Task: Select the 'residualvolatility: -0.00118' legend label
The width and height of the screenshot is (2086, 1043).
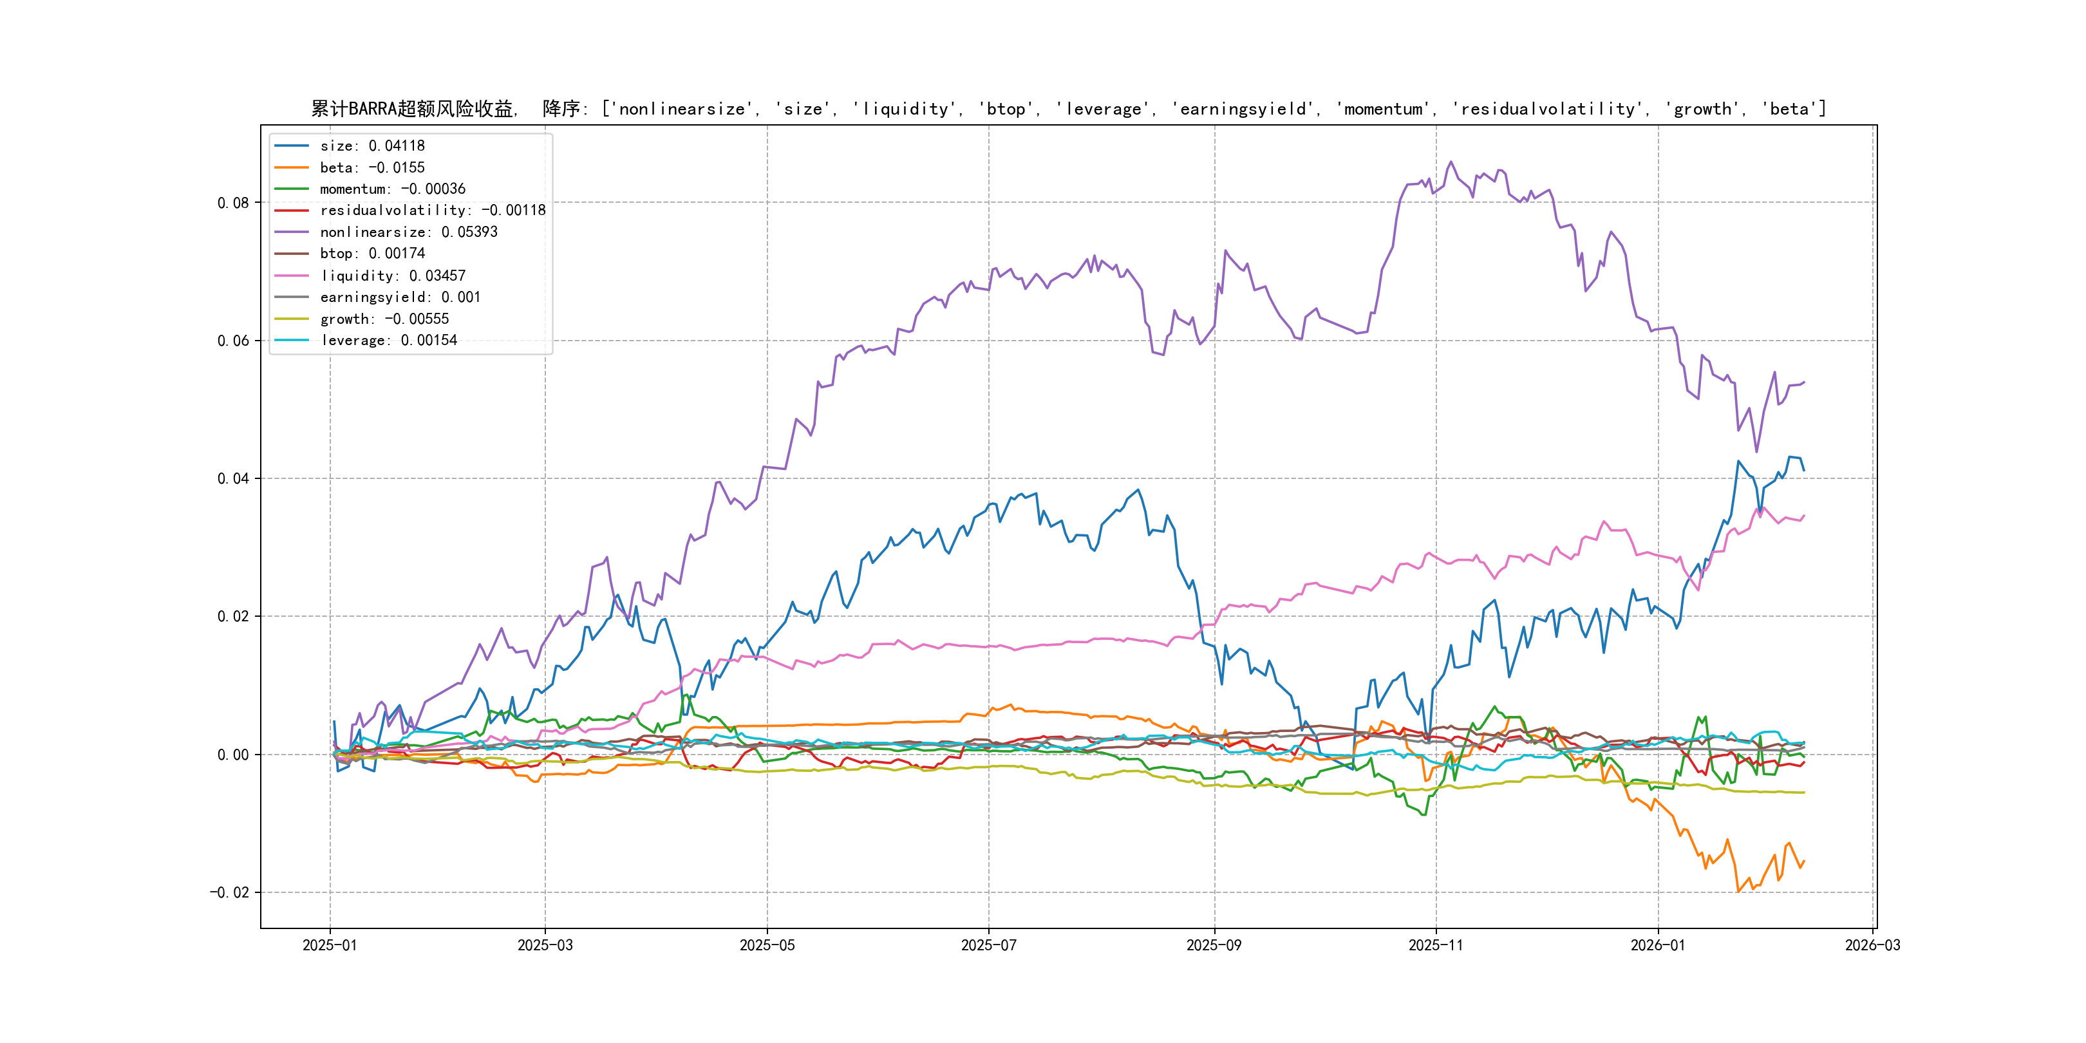Action: point(433,211)
